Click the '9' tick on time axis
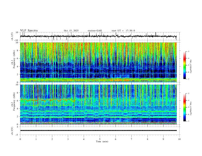 coord(163,139)
